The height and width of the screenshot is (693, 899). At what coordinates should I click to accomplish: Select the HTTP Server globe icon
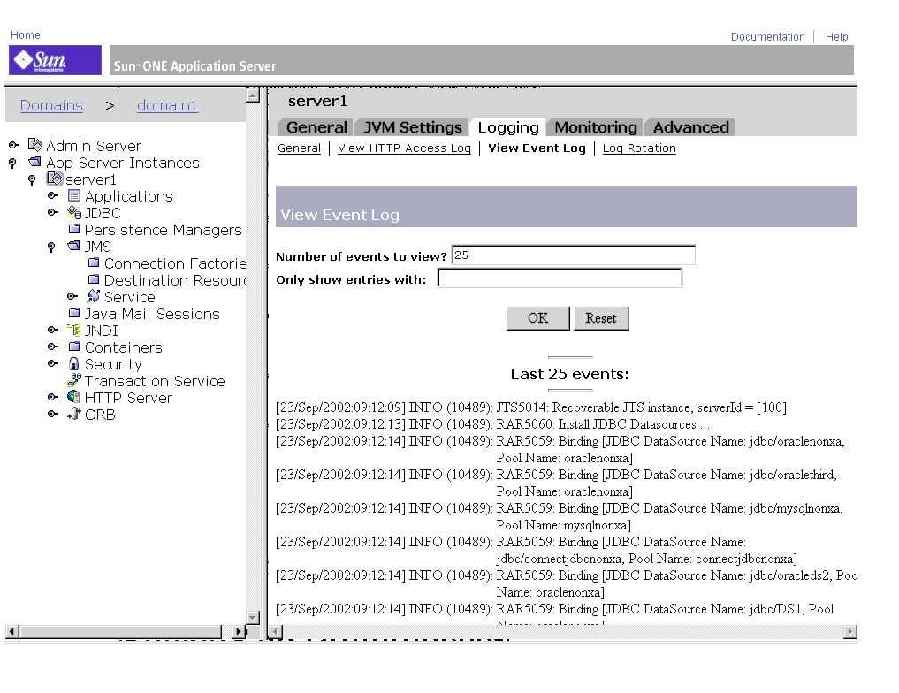tap(73, 397)
